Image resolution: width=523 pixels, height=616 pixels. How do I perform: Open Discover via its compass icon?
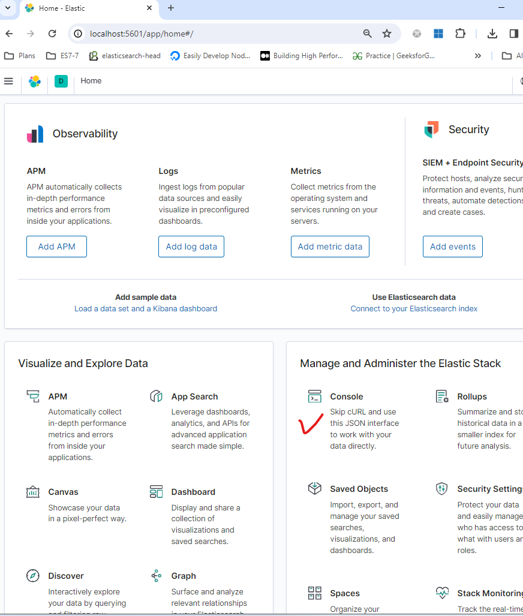coord(32,575)
